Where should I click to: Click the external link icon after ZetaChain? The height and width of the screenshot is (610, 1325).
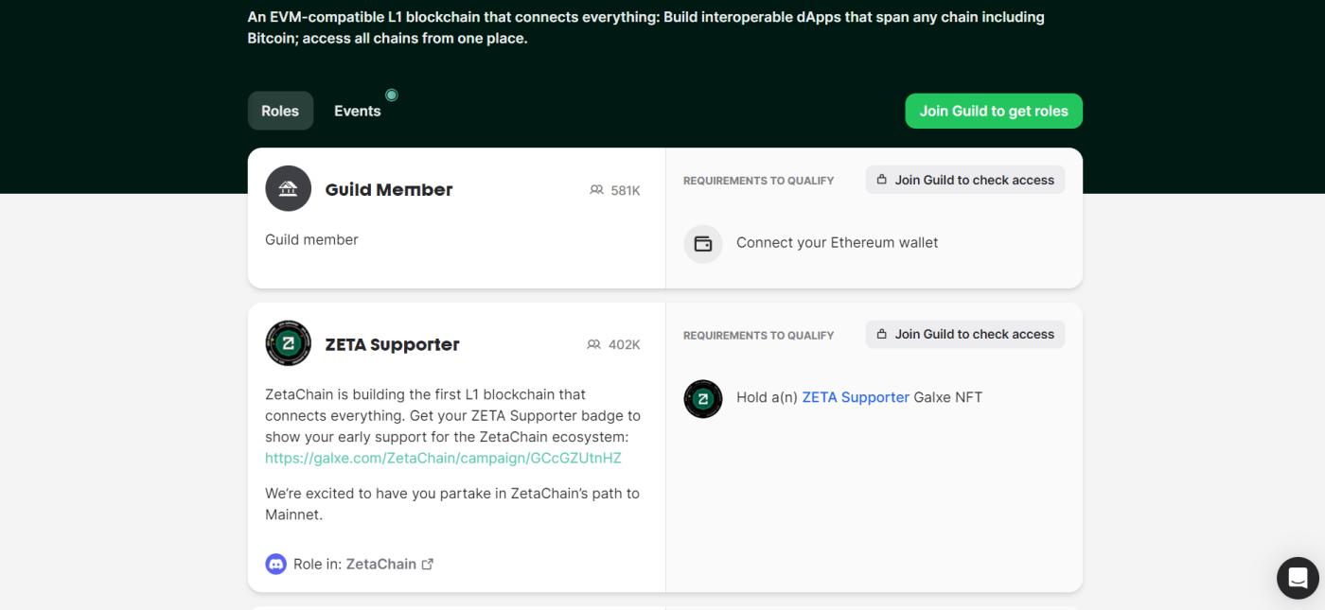(x=428, y=564)
